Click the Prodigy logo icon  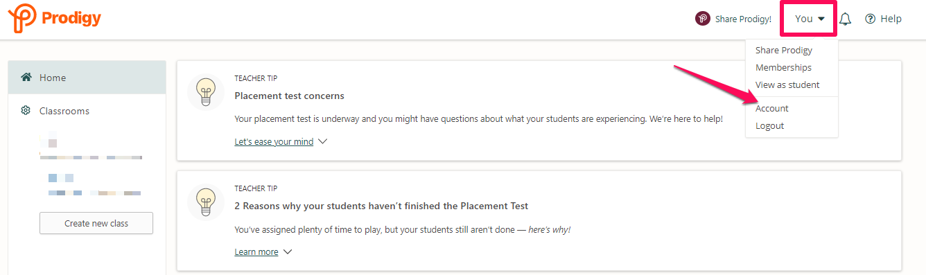[x=21, y=19]
